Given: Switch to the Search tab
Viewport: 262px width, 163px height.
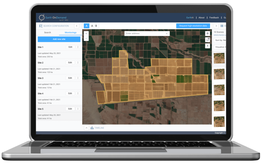Looking at the screenshot, I should tap(47, 33).
